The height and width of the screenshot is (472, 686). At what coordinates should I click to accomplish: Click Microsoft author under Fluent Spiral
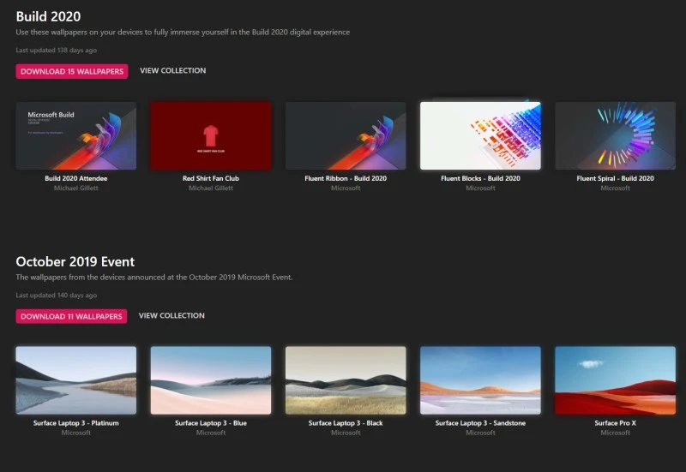pyautogui.click(x=615, y=188)
